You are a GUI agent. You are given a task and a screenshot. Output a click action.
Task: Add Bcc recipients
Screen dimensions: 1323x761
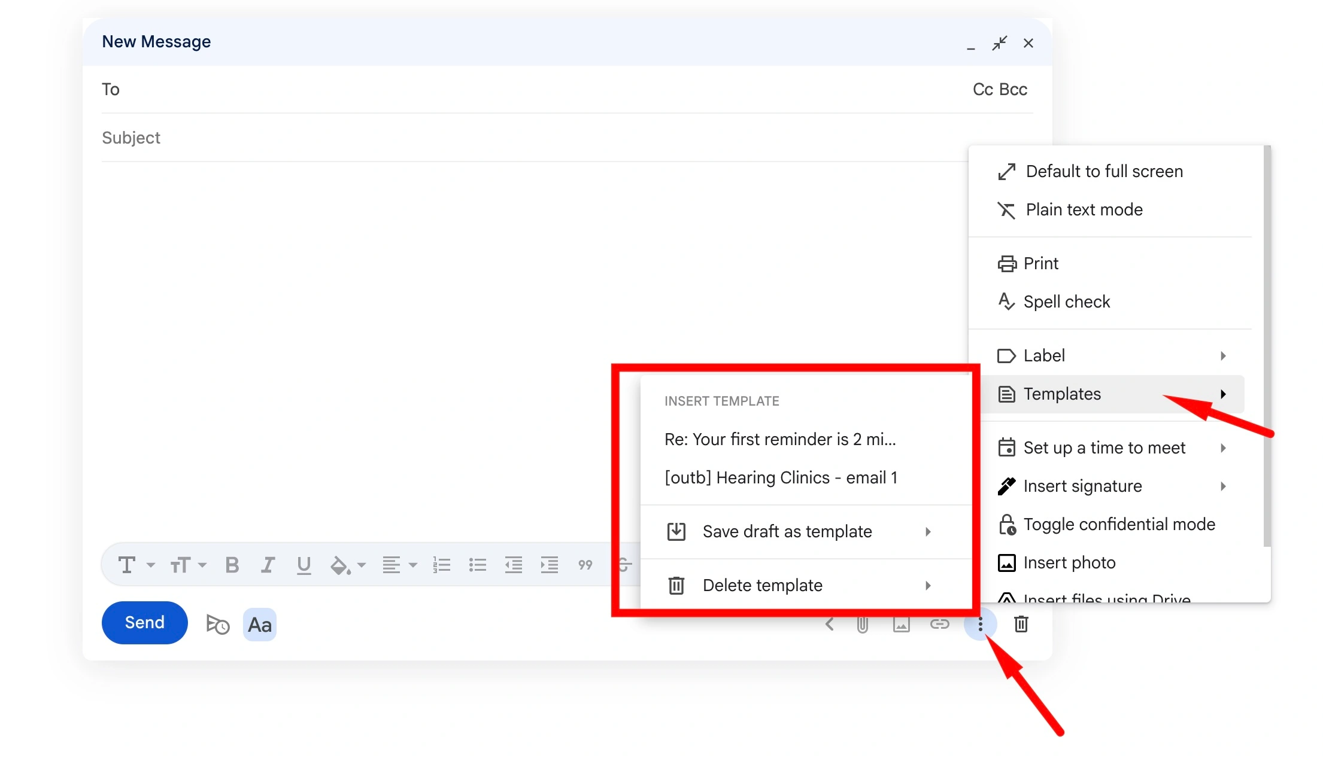click(x=1013, y=89)
